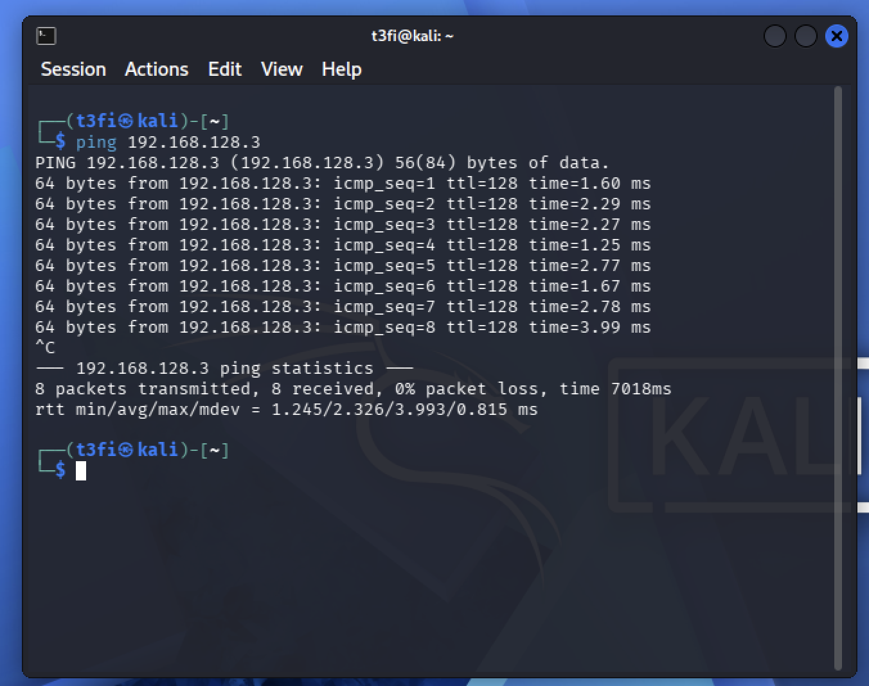Click the terminal icon in title bar
The width and height of the screenshot is (869, 686).
click(46, 36)
